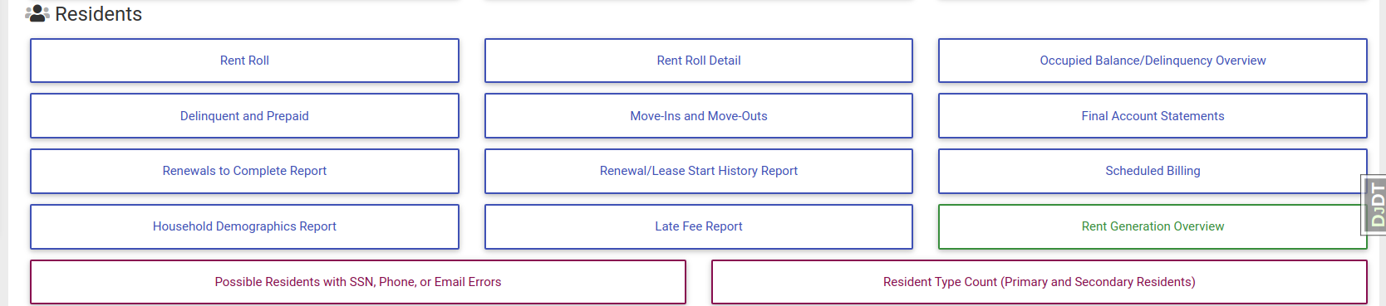The image size is (1386, 306).
Task: Click the Residents group icon
Action: coord(37,13)
